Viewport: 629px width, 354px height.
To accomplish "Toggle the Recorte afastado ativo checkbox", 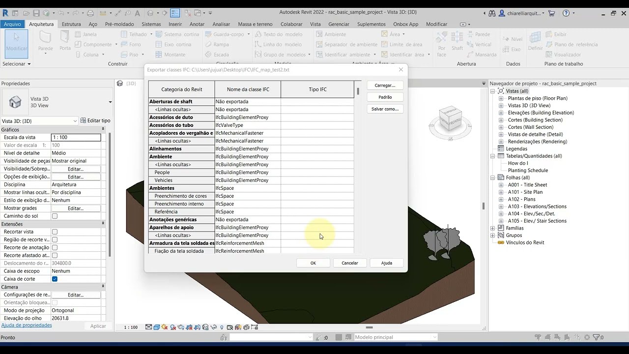I will 55,255.
